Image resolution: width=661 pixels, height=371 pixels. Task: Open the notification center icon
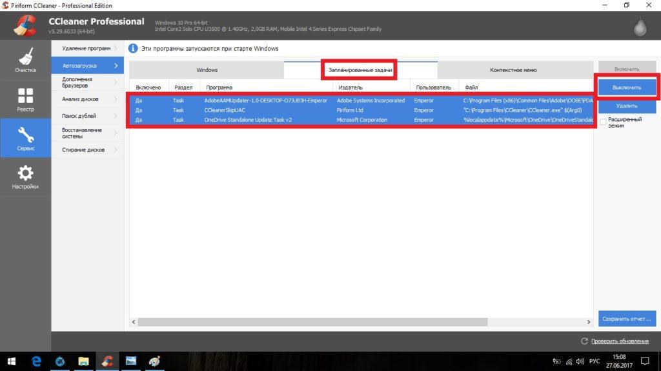click(x=645, y=361)
